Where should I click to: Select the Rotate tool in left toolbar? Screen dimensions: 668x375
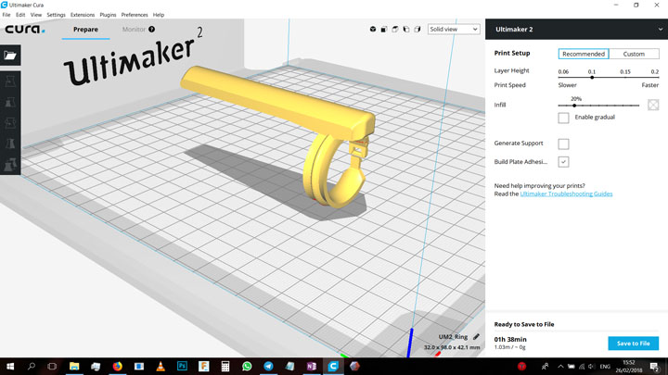point(10,123)
